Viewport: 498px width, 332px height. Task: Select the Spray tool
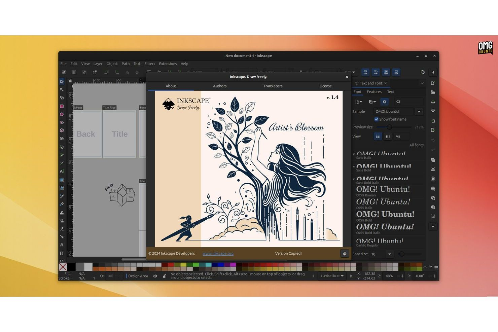click(62, 220)
